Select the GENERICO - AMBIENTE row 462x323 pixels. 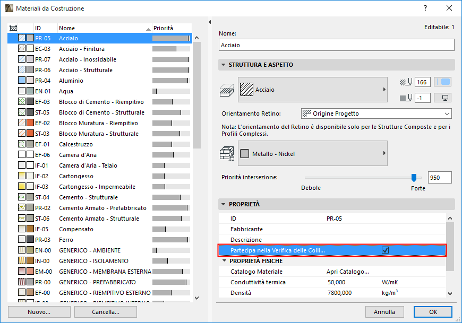[x=100, y=250]
